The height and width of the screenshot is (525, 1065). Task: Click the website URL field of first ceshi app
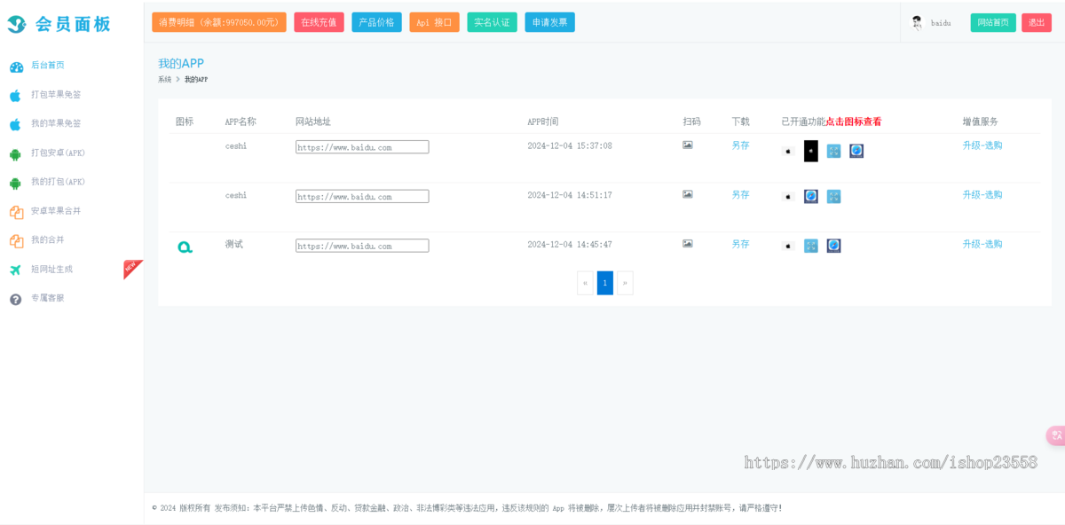coord(362,147)
